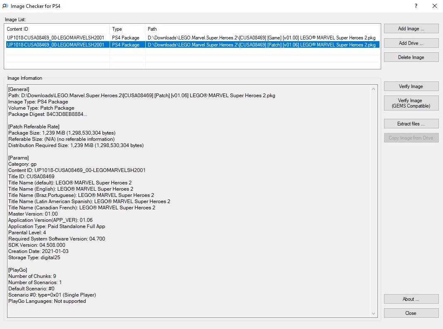Click the help question mark icon
This screenshot has width=443, height=329.
416,6
